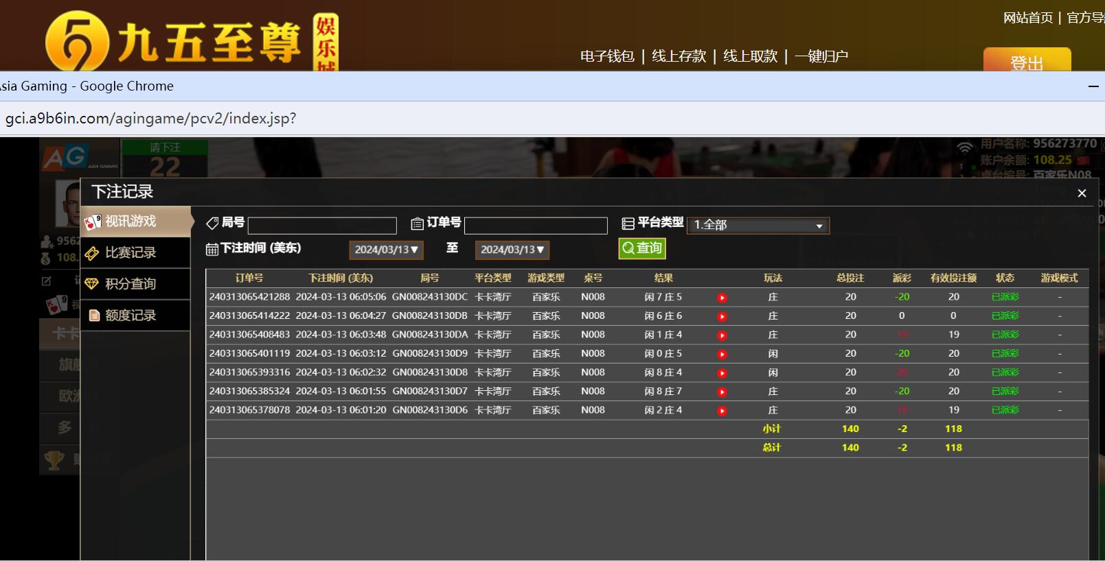Screen dimensions: 1105x561
Task: Play replay video for order 240313065393316
Action: pos(722,373)
